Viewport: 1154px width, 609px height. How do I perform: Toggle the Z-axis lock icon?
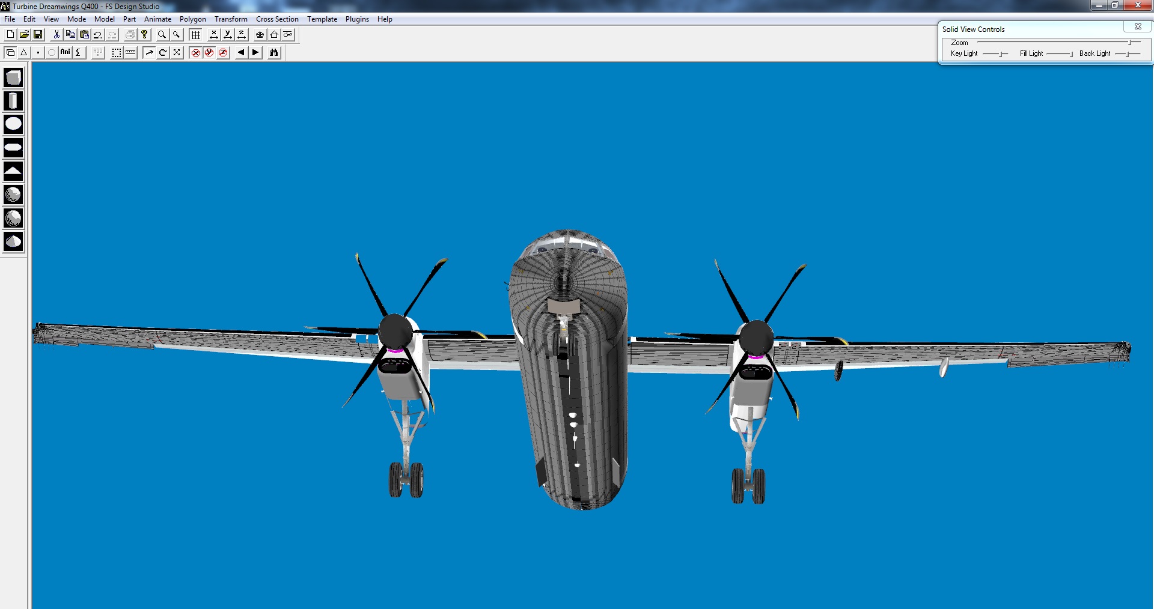coord(223,53)
